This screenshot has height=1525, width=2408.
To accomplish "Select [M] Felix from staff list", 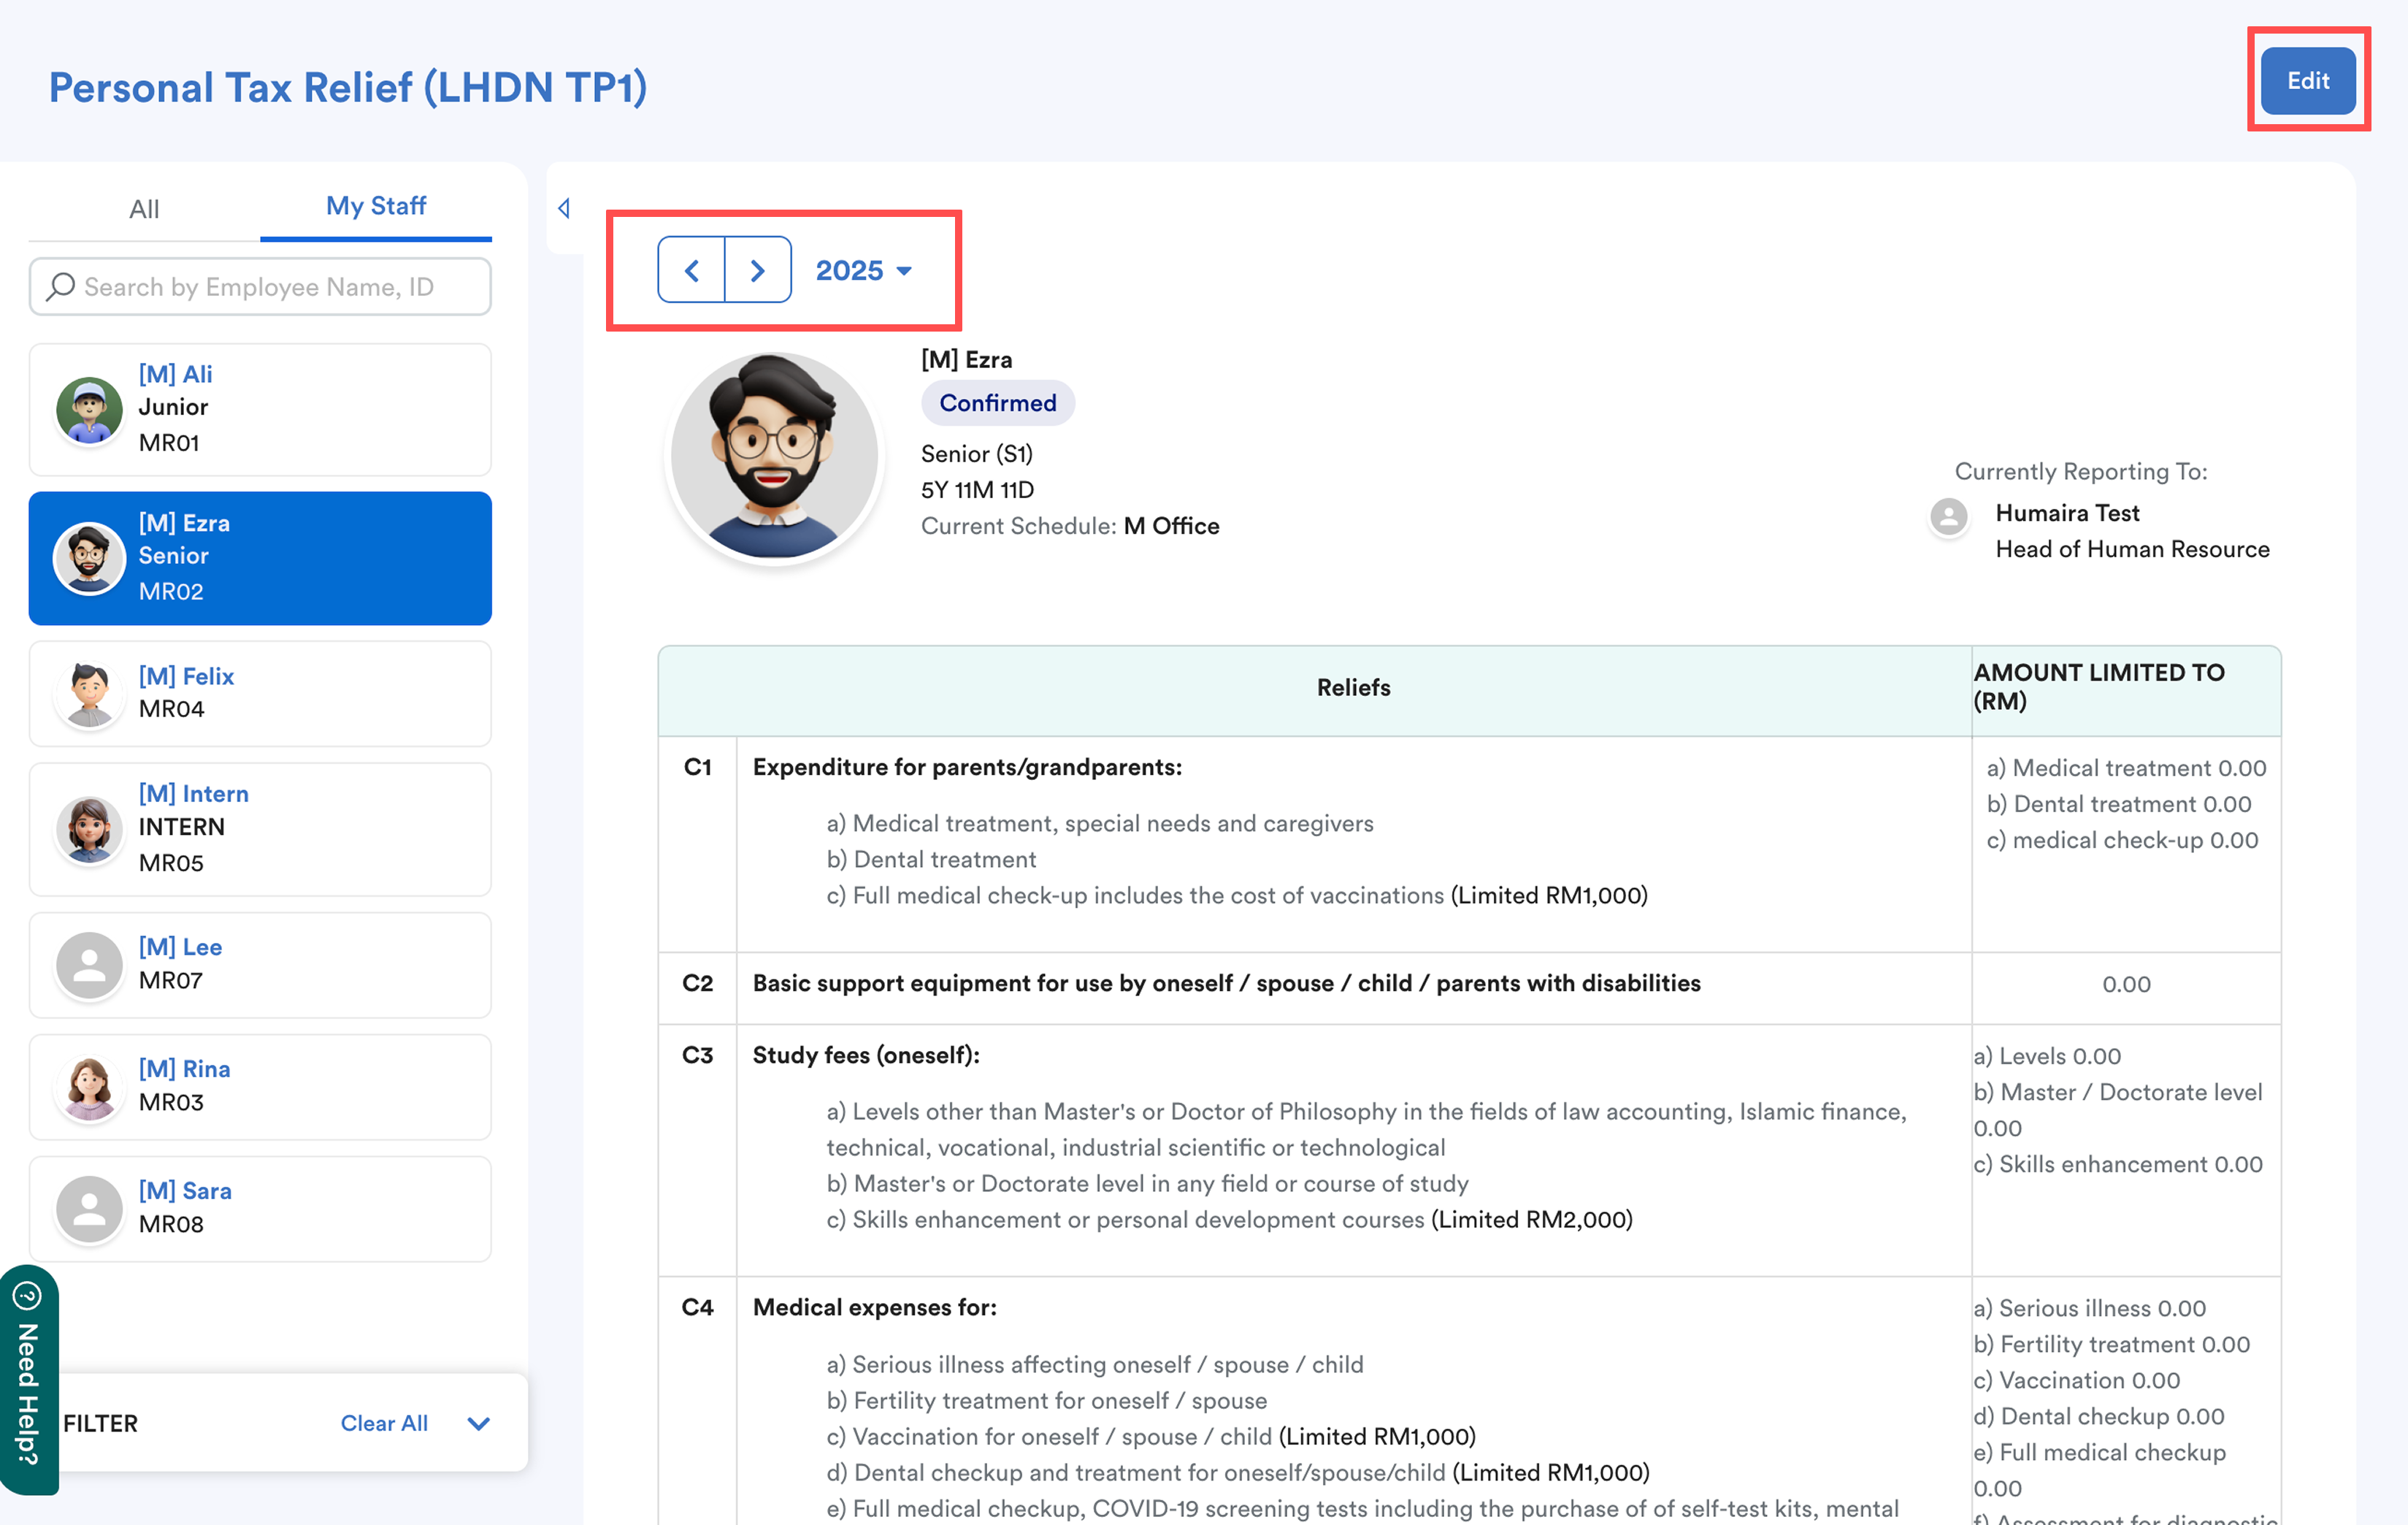I will 260,693.
